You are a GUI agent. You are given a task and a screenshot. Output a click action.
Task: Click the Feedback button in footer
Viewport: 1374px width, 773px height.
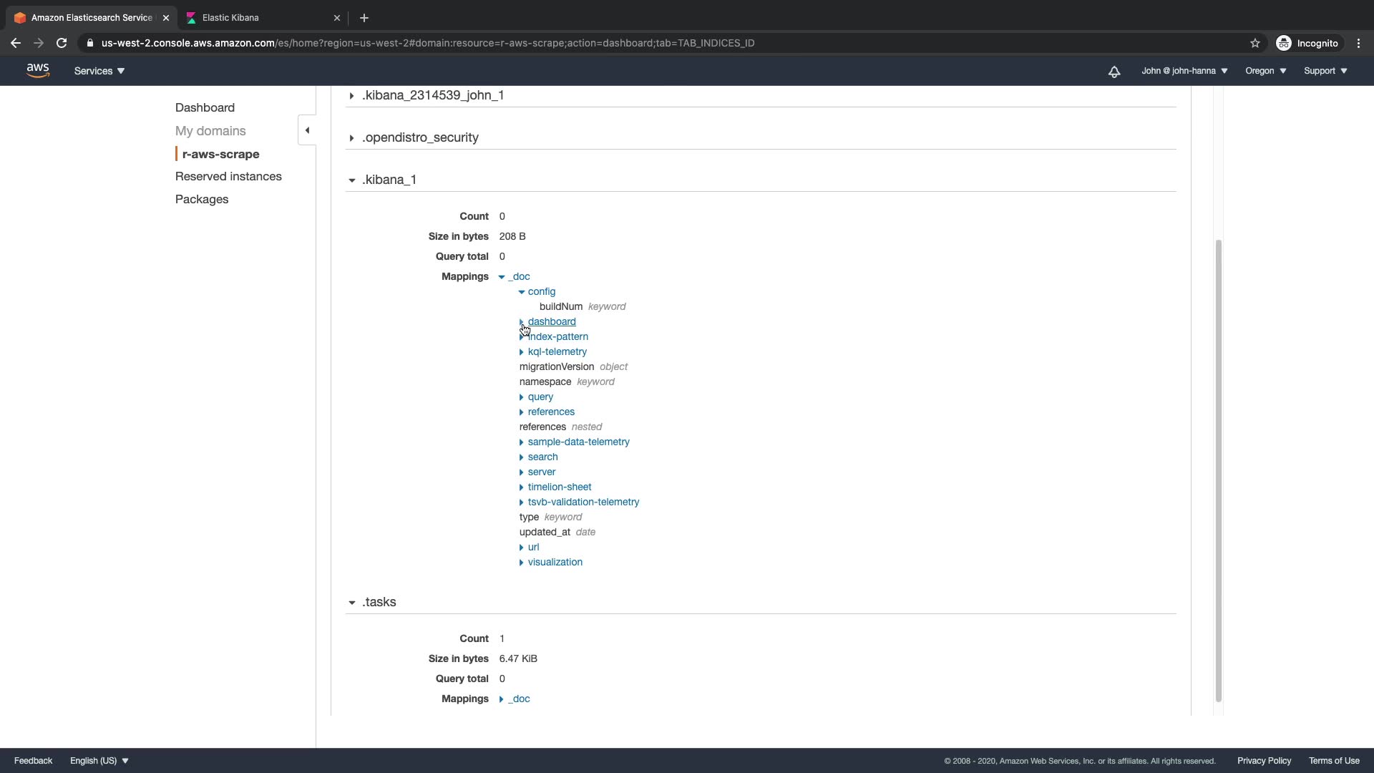coord(33,761)
